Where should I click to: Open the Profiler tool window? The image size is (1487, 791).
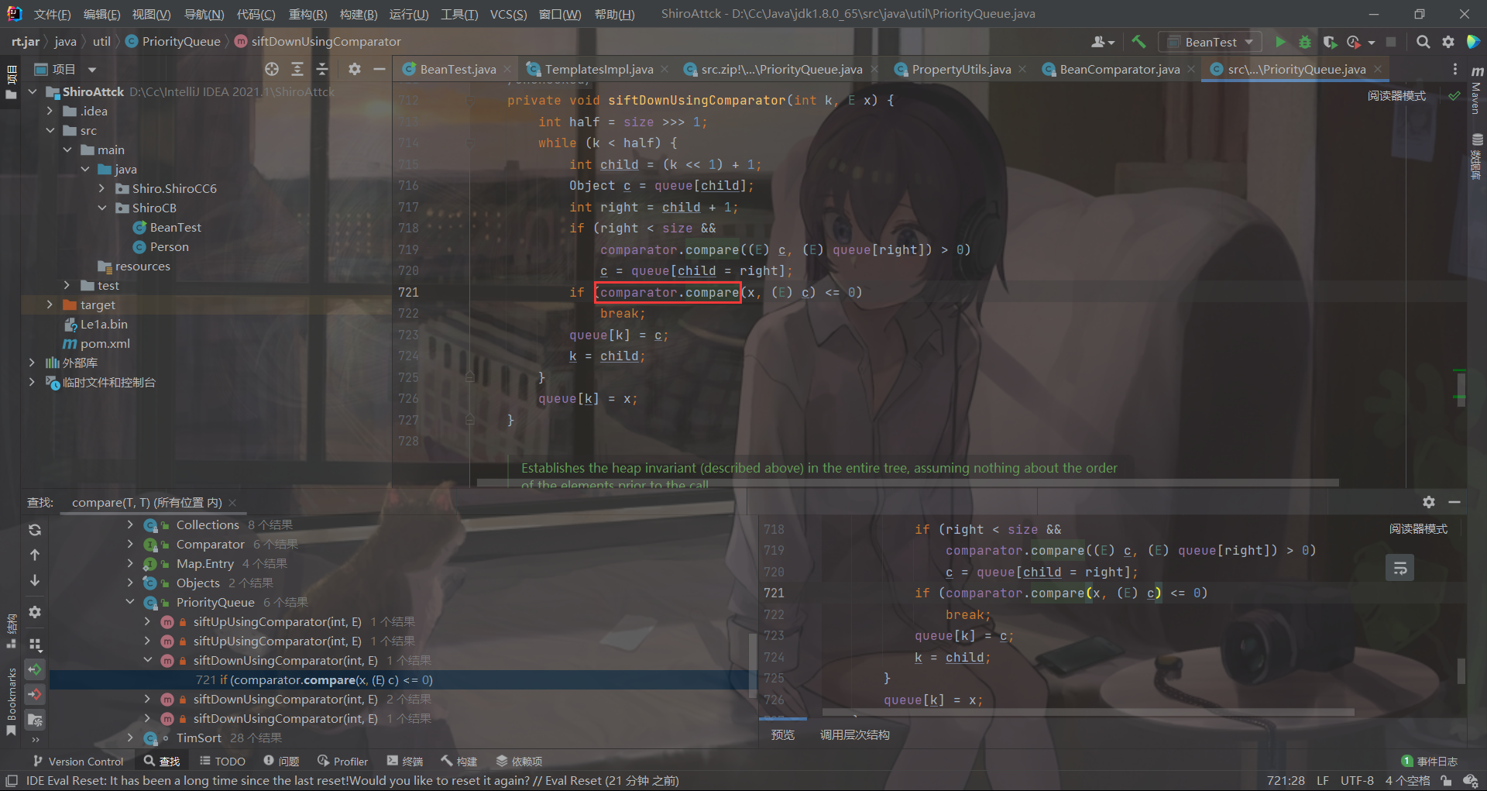pos(342,761)
